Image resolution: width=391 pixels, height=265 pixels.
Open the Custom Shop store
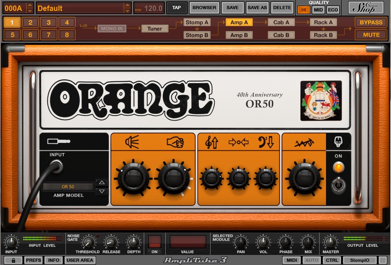click(366, 7)
